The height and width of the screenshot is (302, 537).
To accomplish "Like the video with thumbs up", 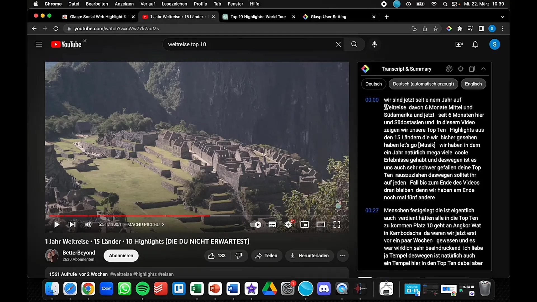I will coord(217,256).
